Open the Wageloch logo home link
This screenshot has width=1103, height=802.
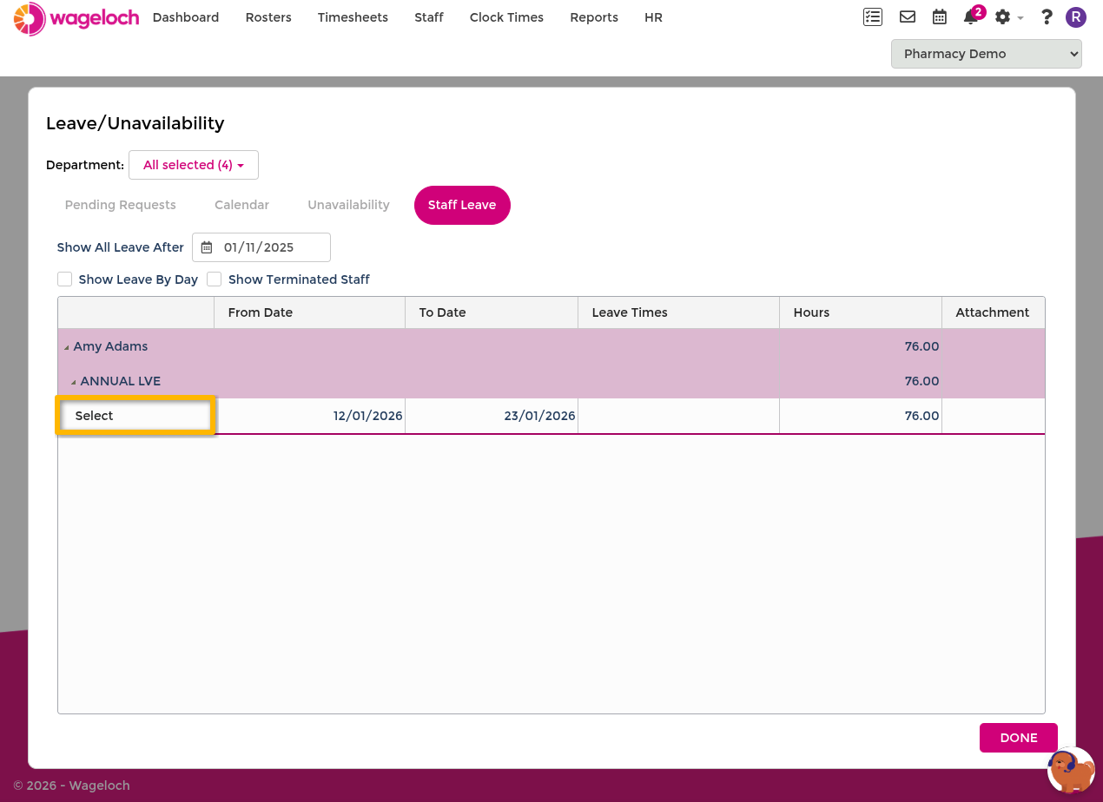[x=76, y=18]
